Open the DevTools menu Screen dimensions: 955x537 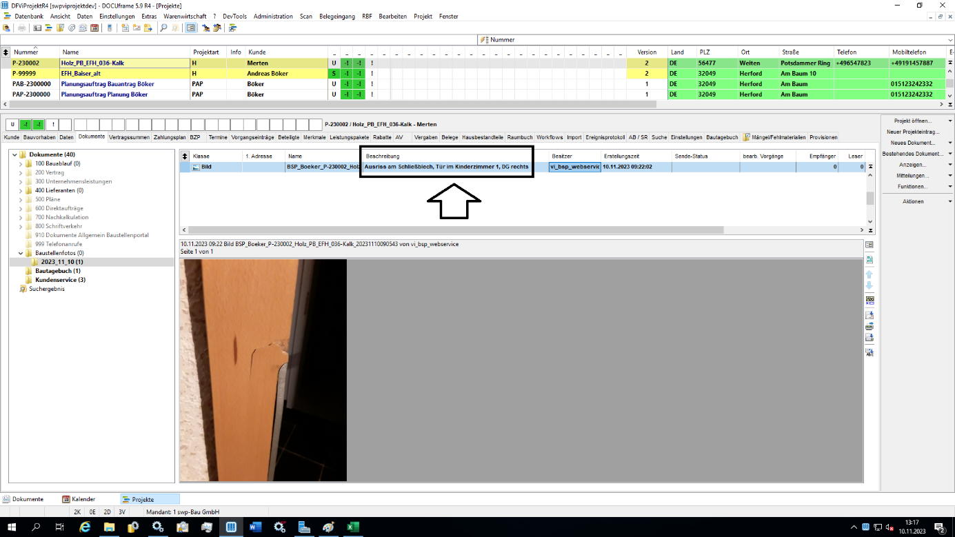234,16
